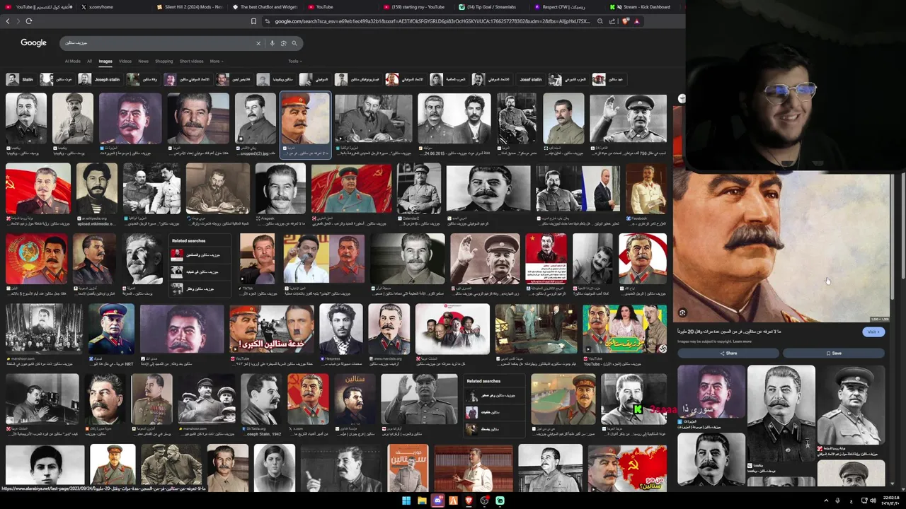Switch to the News search tab
Image resolution: width=906 pixels, height=509 pixels.
143,62
